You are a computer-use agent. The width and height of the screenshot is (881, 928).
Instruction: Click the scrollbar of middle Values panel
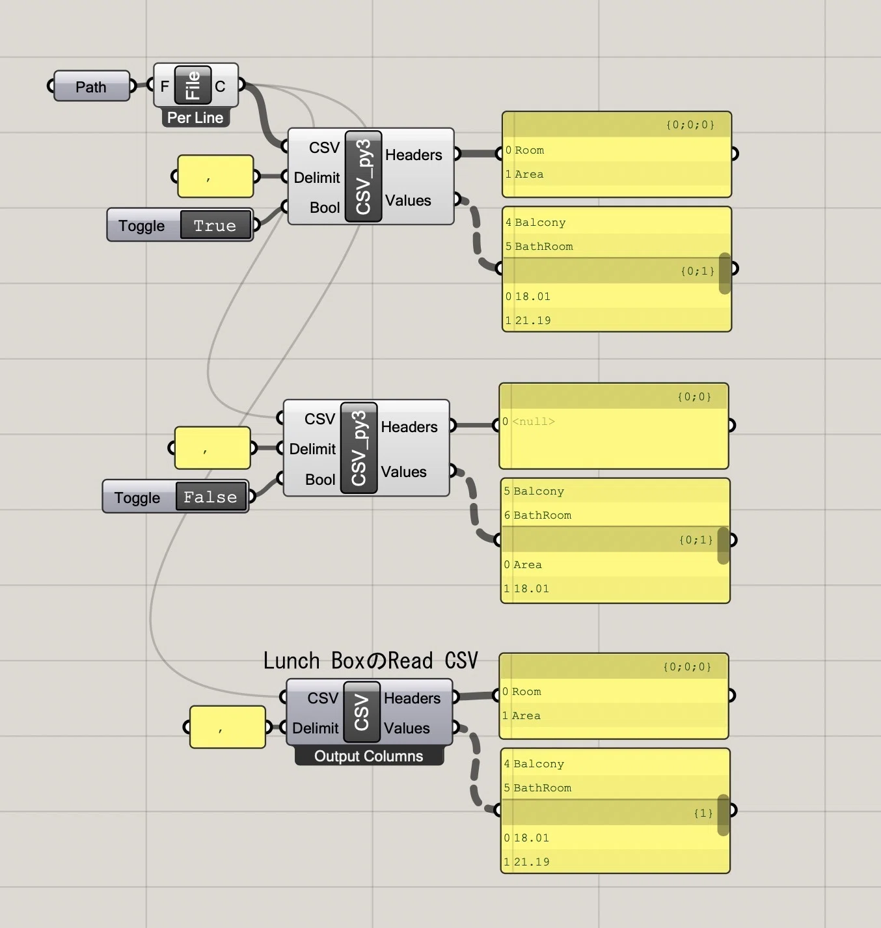[724, 545]
